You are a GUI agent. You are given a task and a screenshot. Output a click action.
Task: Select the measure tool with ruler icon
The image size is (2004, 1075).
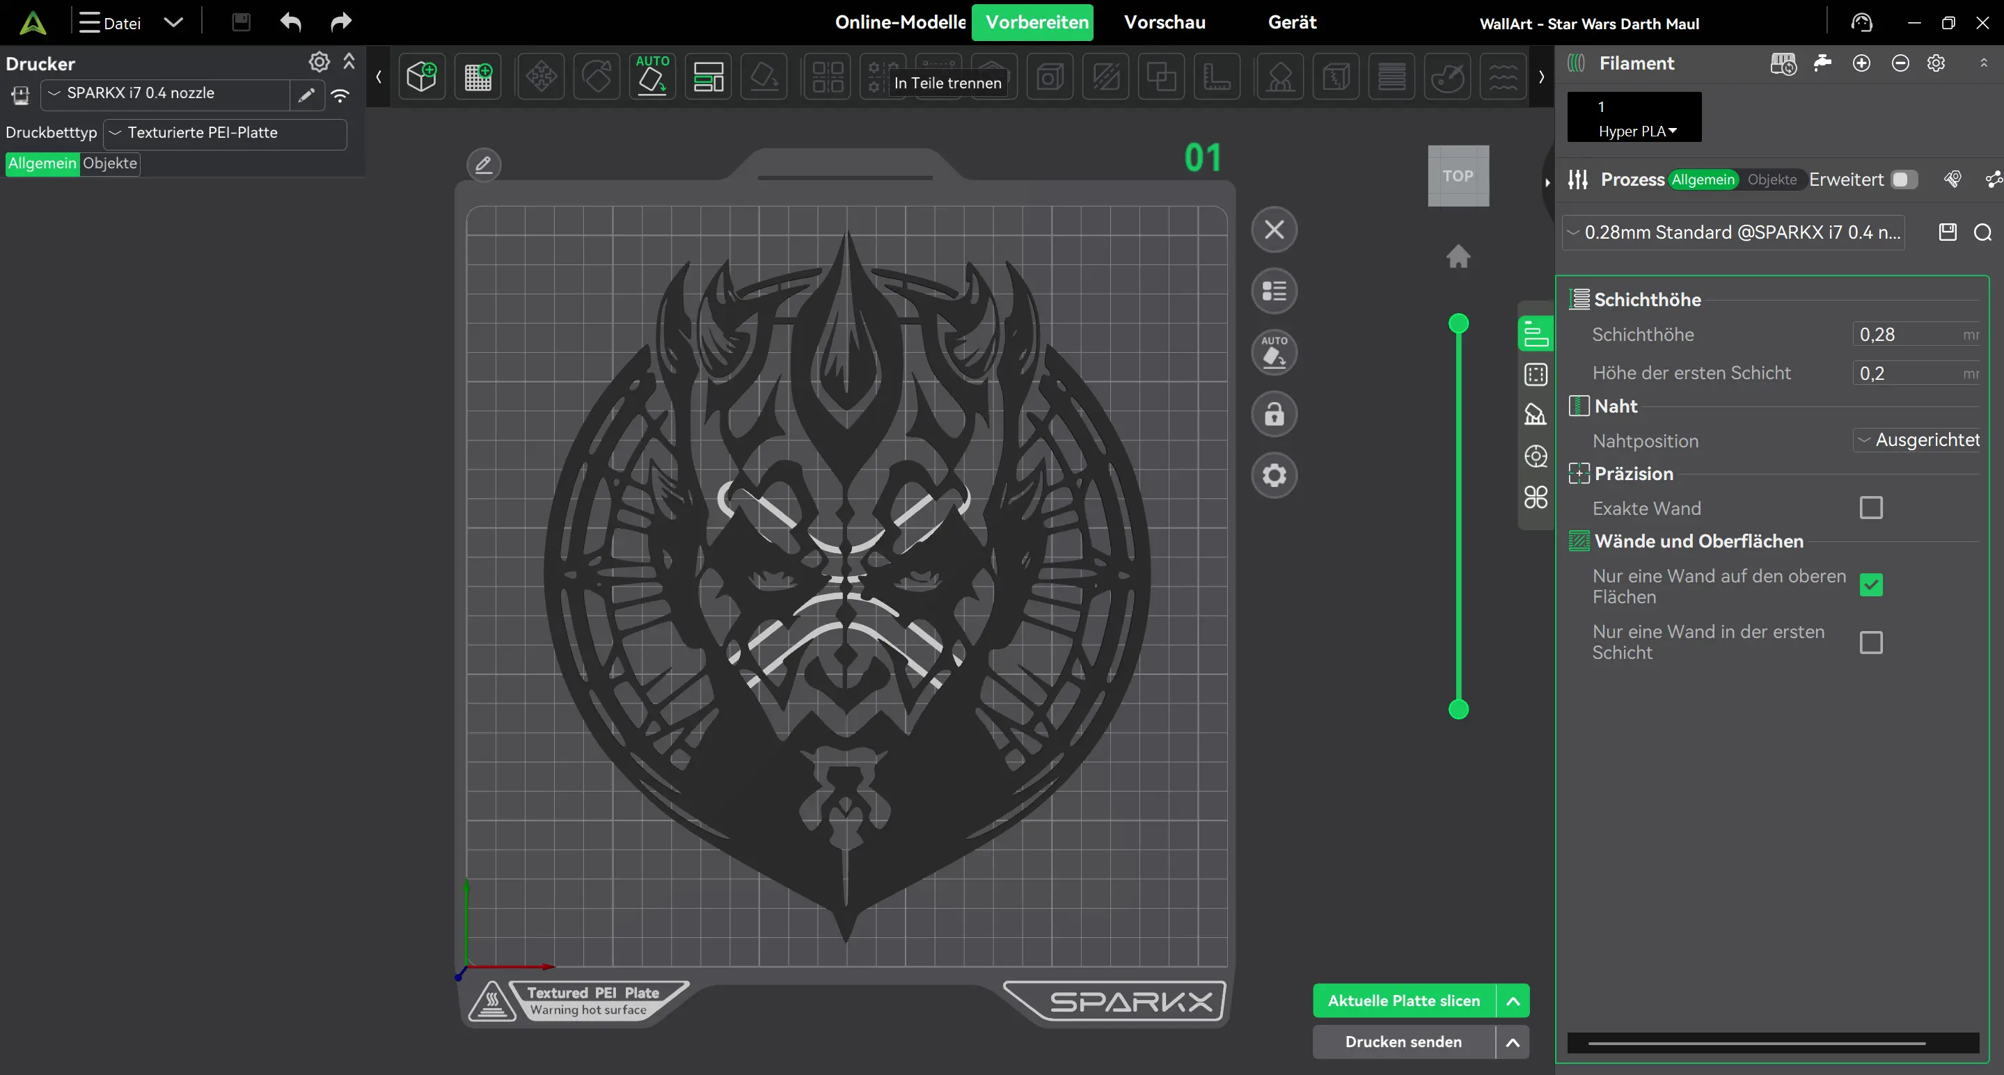1217,77
